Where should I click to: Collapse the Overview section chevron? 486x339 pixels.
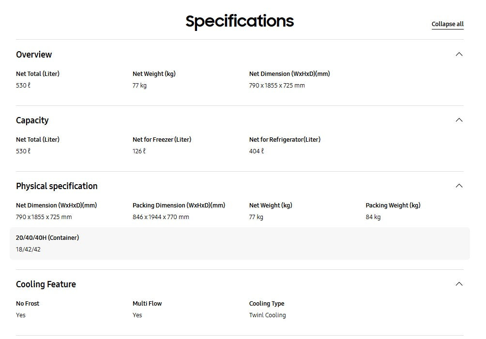coord(459,54)
